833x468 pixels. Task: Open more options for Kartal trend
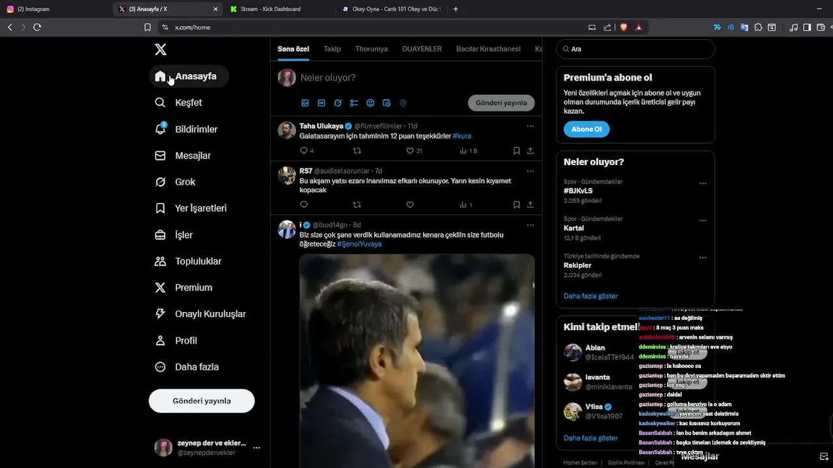703,220
